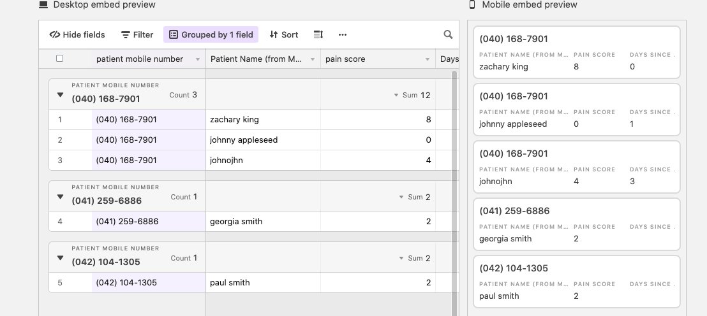707x316 pixels.
Task: Open zachary king card in mobile preview
Action: (577, 52)
